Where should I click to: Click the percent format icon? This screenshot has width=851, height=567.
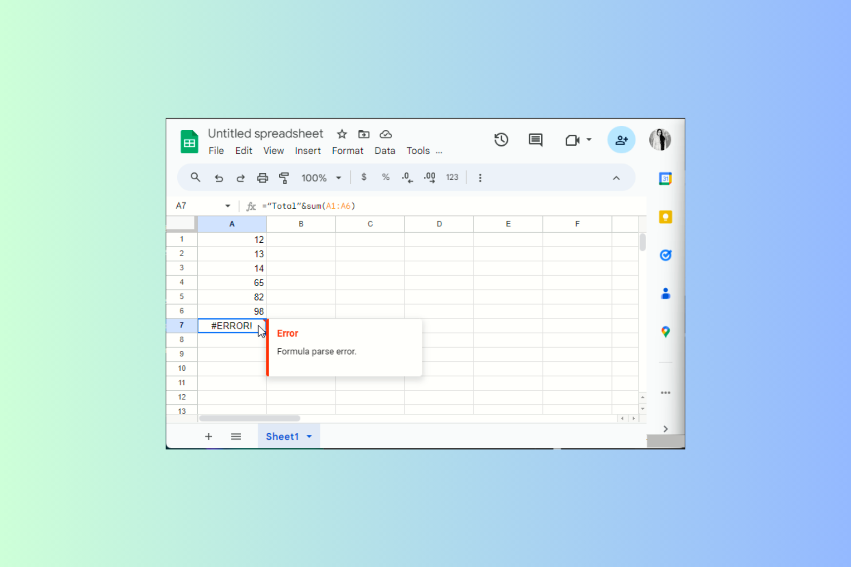pyautogui.click(x=385, y=177)
